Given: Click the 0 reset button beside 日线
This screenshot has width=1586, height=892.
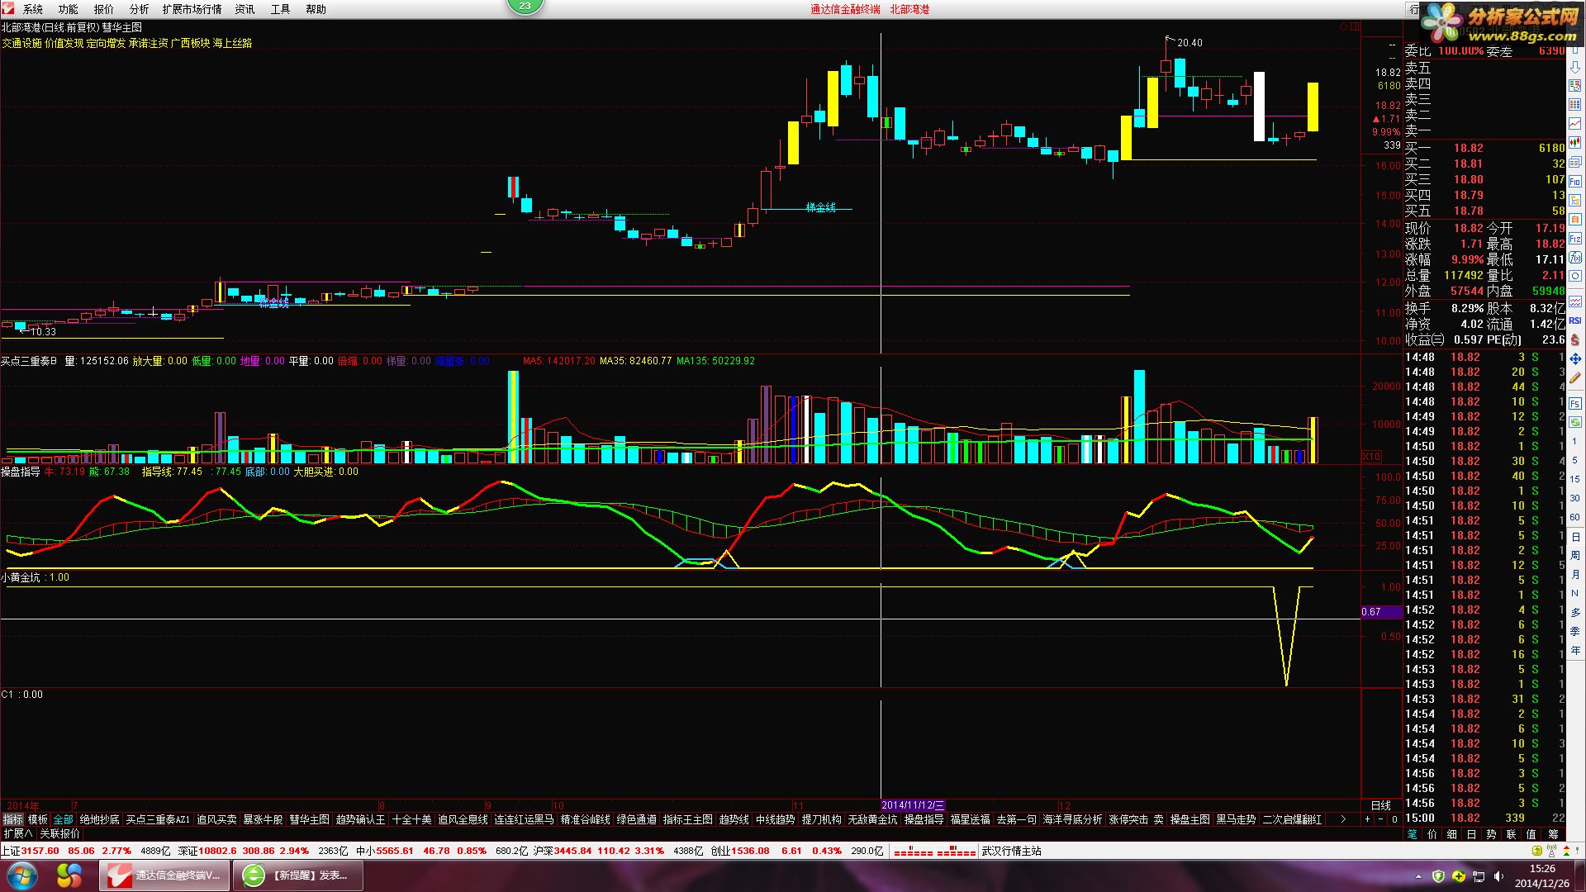Looking at the screenshot, I should coord(1394,819).
